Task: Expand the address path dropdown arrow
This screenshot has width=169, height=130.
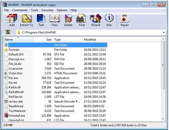Action: pos(164,32)
